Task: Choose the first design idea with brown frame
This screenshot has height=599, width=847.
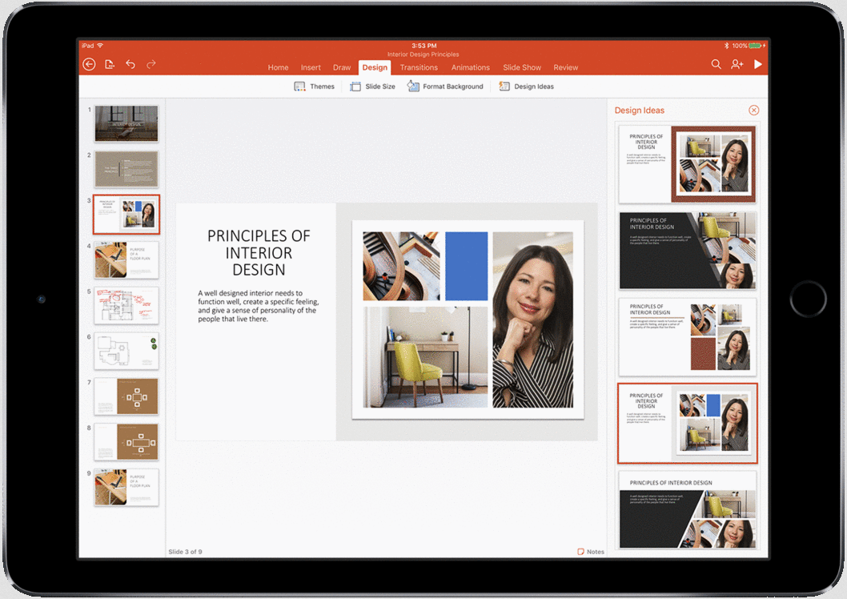Action: click(x=687, y=164)
